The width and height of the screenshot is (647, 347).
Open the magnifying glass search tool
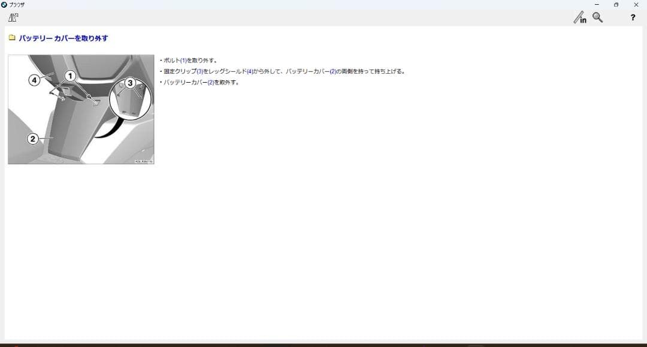click(x=597, y=17)
